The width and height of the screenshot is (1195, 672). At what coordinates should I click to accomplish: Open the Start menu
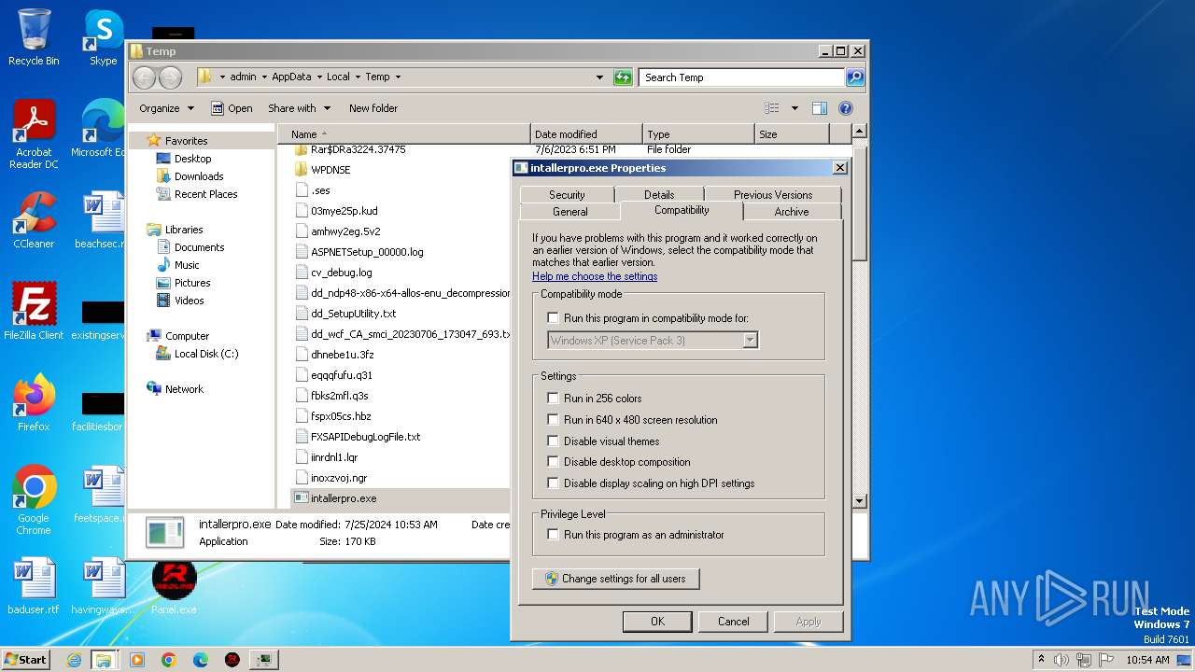tap(26, 660)
